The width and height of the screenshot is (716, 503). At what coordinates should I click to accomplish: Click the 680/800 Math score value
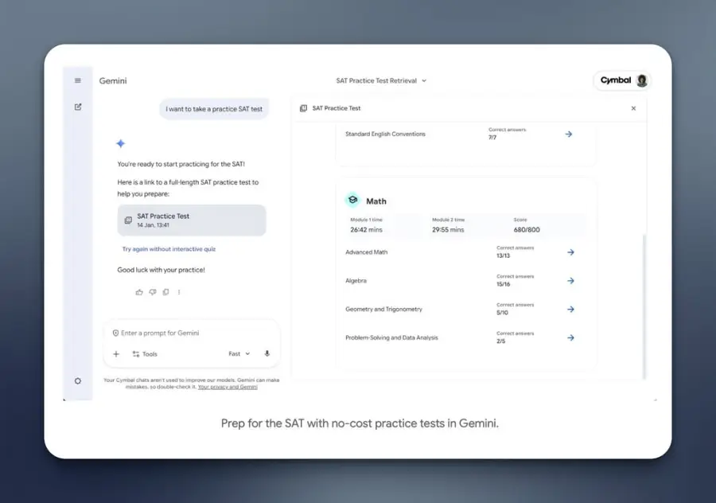[x=527, y=230]
